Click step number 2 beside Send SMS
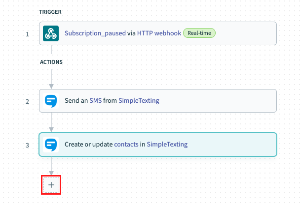The height and width of the screenshot is (206, 300). click(27, 102)
